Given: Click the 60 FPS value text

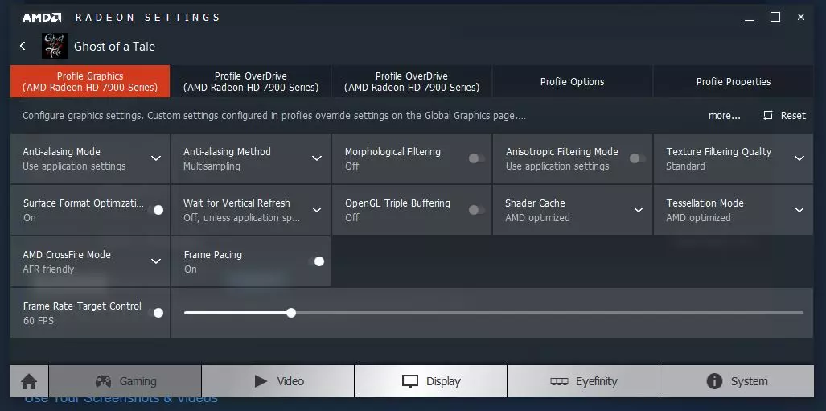Looking at the screenshot, I should (39, 320).
